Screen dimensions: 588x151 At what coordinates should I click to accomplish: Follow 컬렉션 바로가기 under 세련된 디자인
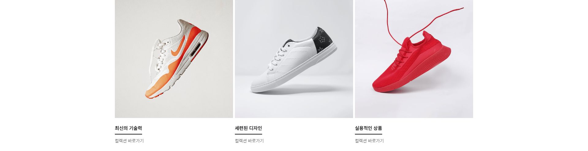click(249, 141)
